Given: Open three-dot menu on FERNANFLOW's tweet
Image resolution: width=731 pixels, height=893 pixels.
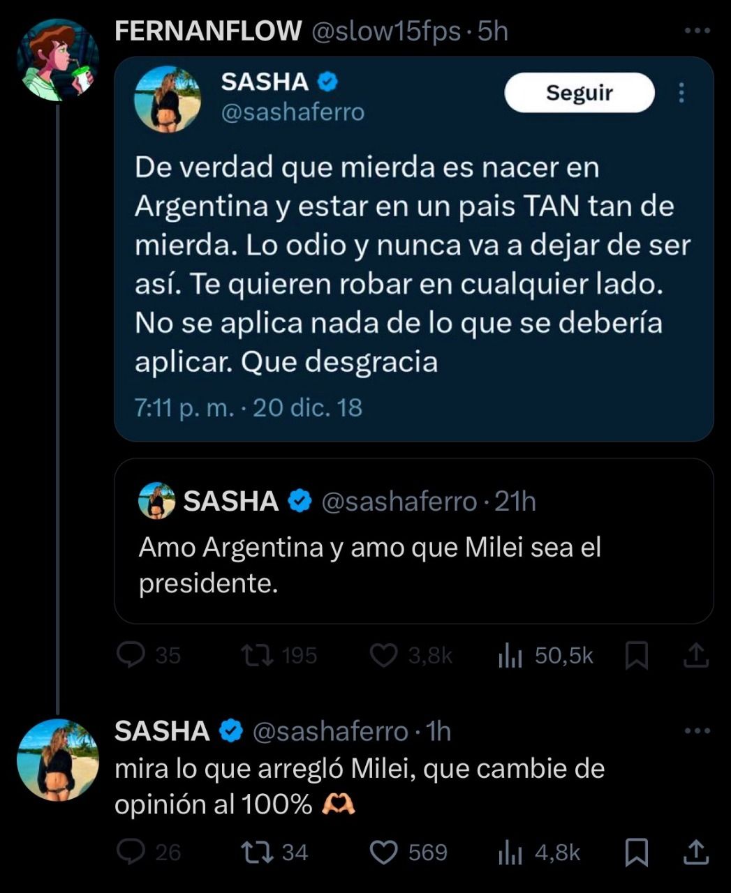Looking at the screenshot, I should click(x=697, y=31).
